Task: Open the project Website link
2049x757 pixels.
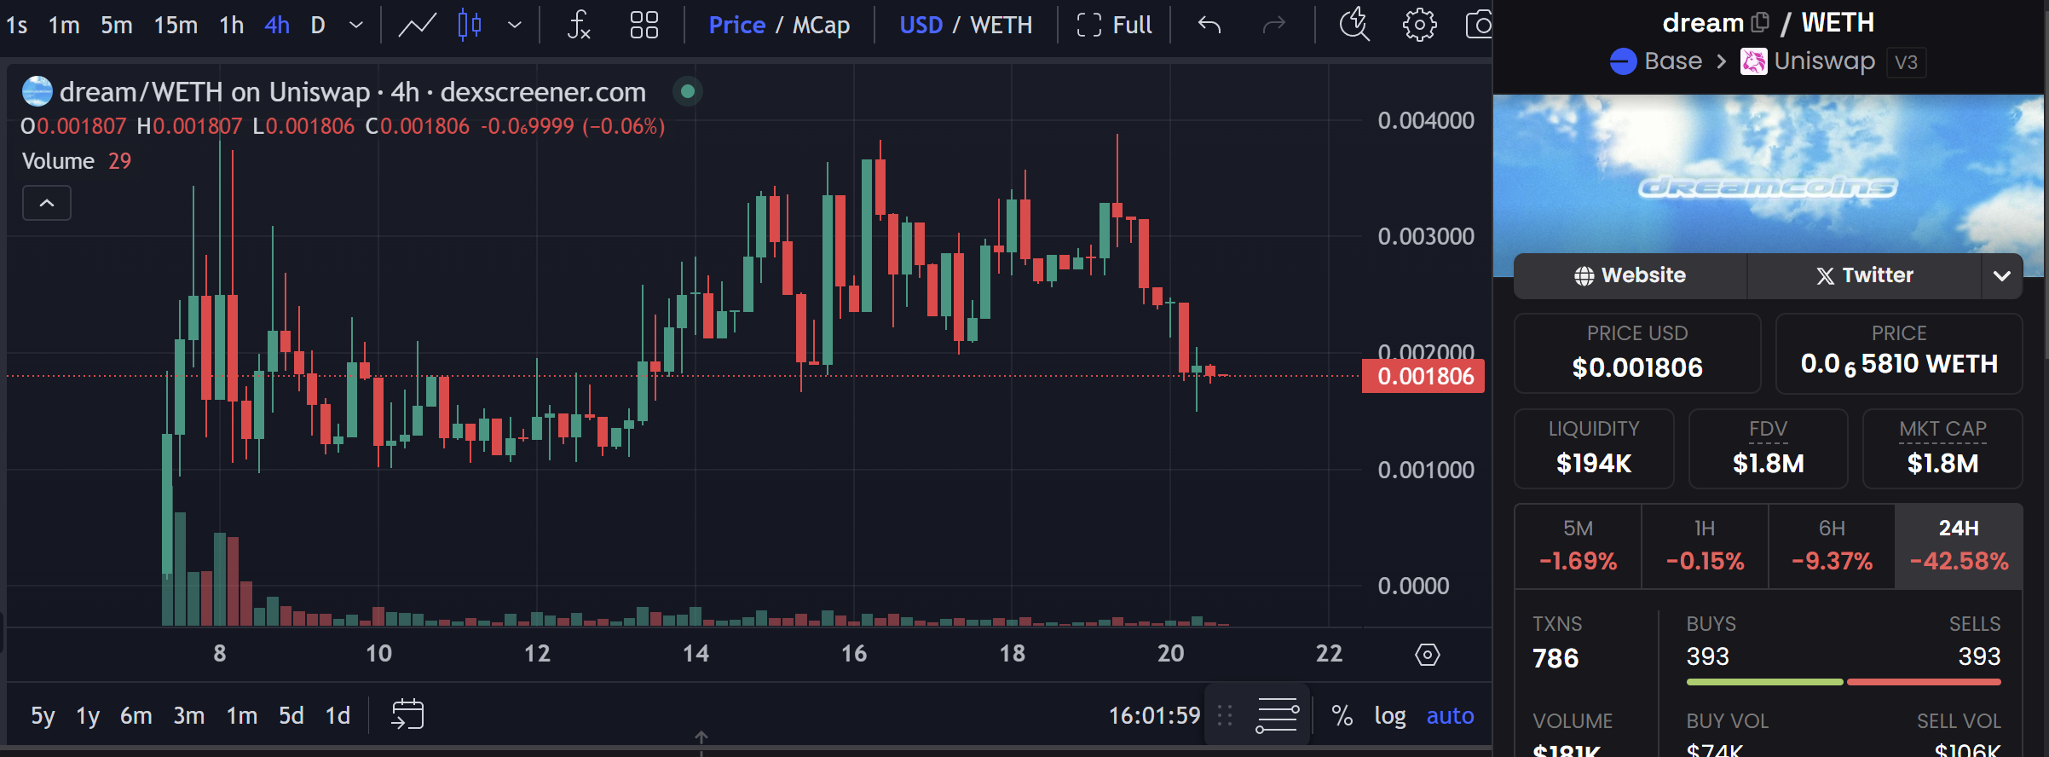Action: click(1630, 275)
